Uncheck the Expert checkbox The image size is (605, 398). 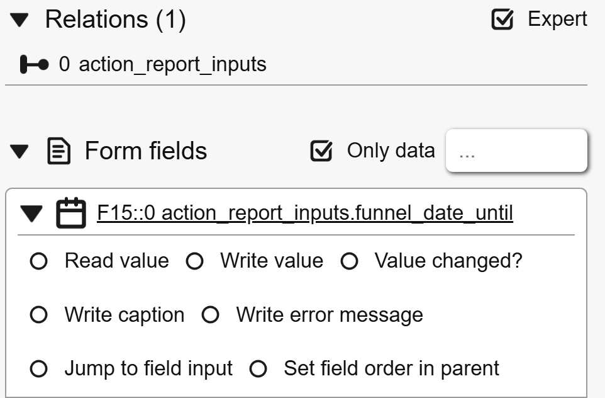pos(501,20)
